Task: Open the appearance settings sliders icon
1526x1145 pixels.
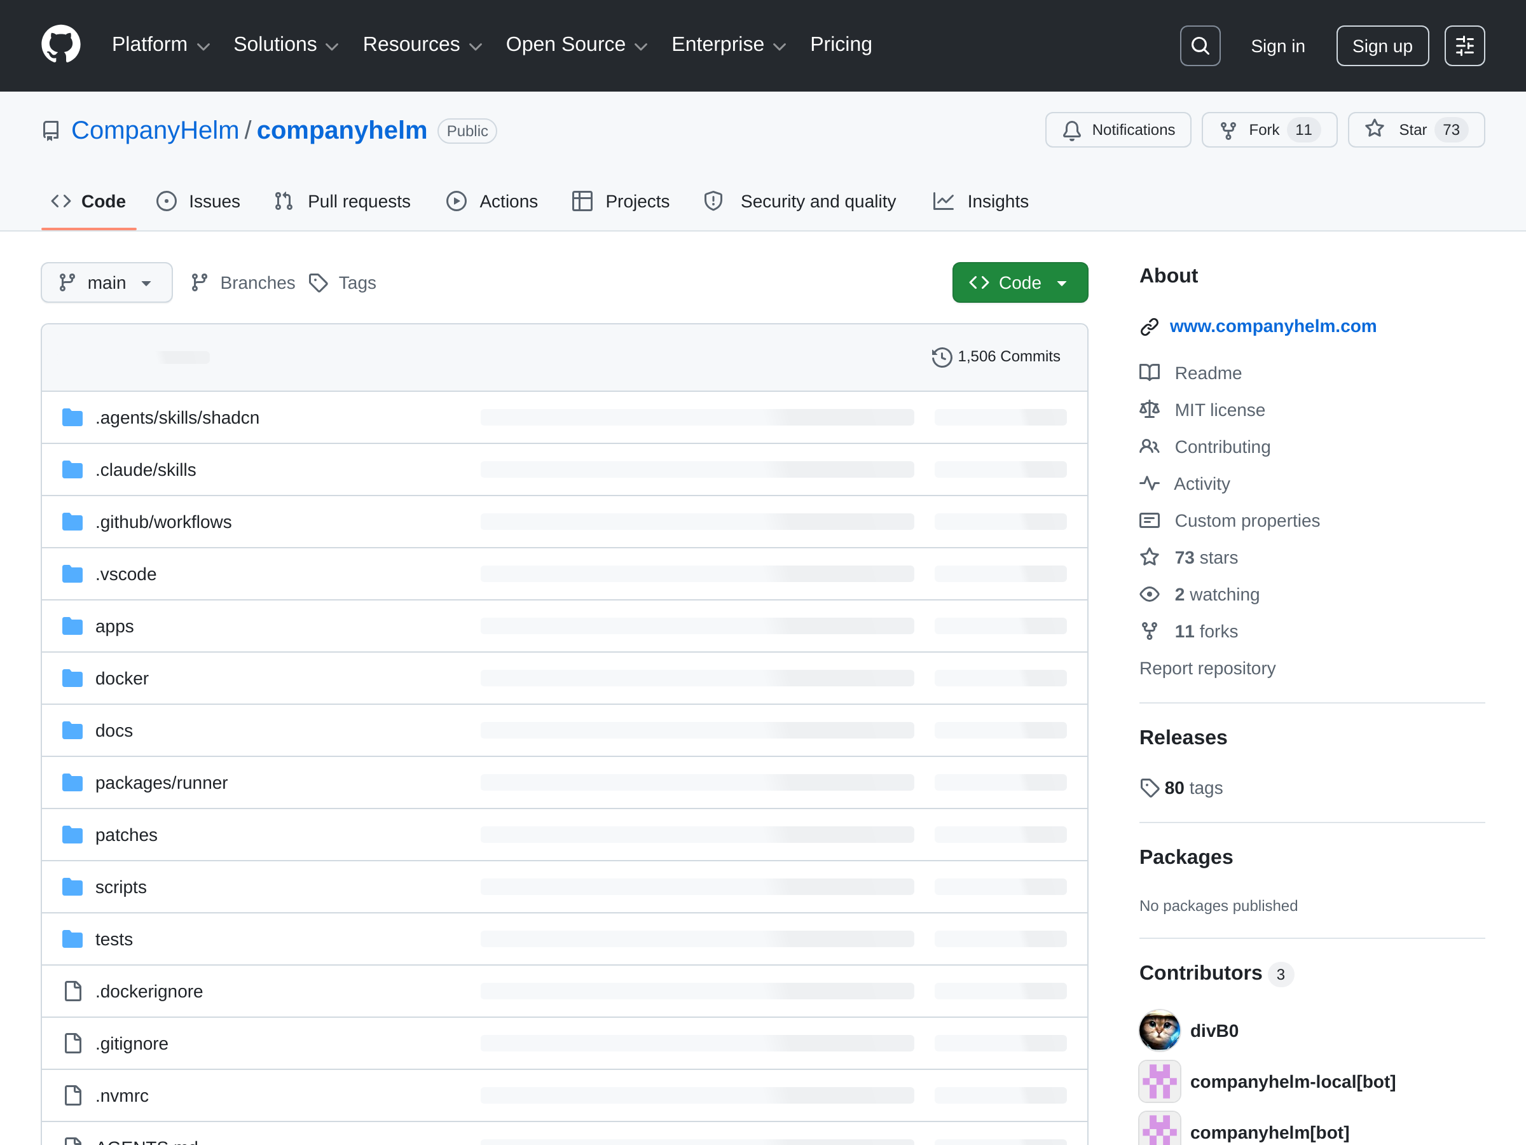Action: (1464, 46)
